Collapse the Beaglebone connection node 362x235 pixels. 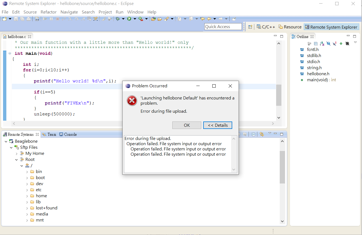(6, 141)
